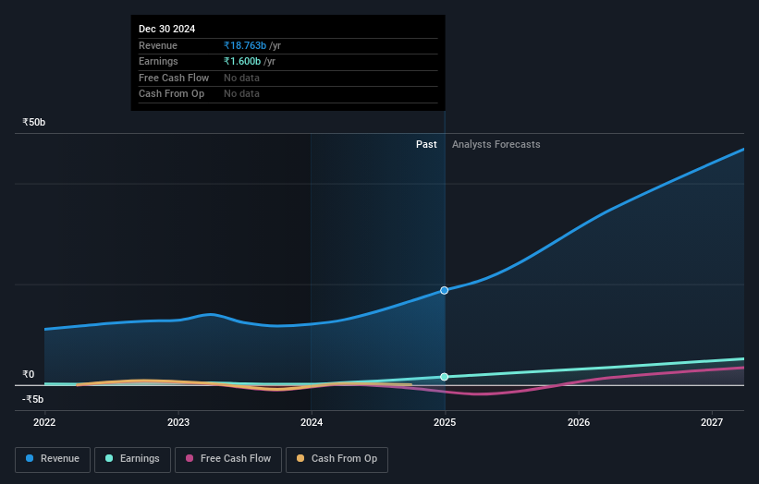The width and height of the screenshot is (759, 484).
Task: Toggle the Earnings legend series
Action: 132,459
